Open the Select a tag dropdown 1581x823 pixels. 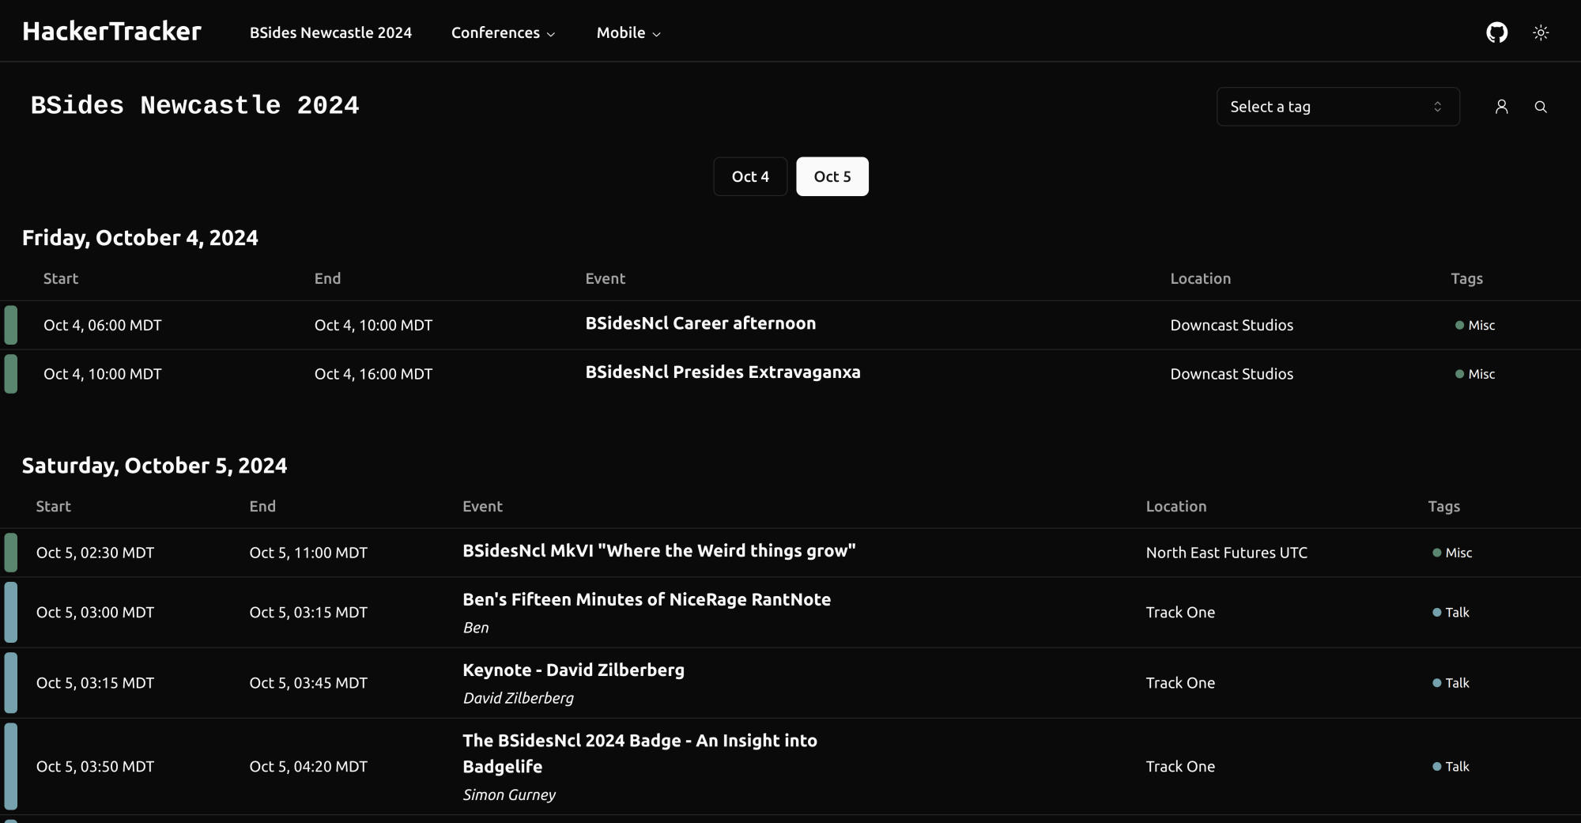point(1338,107)
